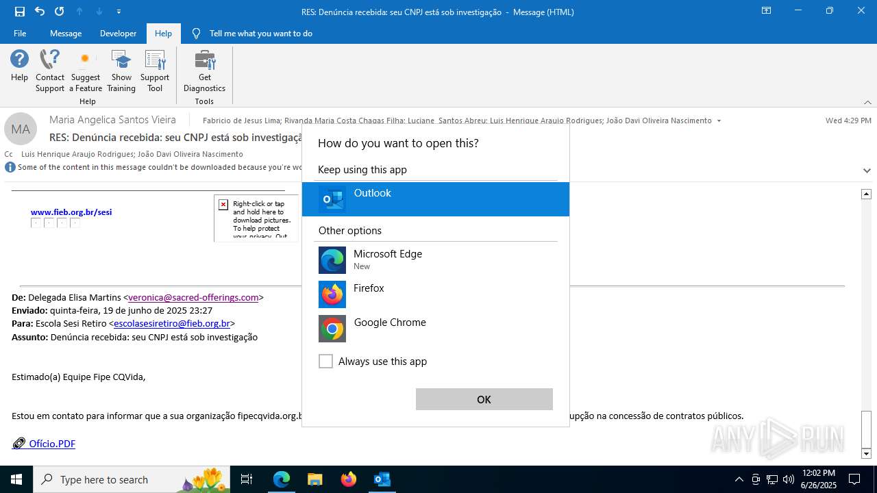Collapse the ribbon with the chevron

867,102
